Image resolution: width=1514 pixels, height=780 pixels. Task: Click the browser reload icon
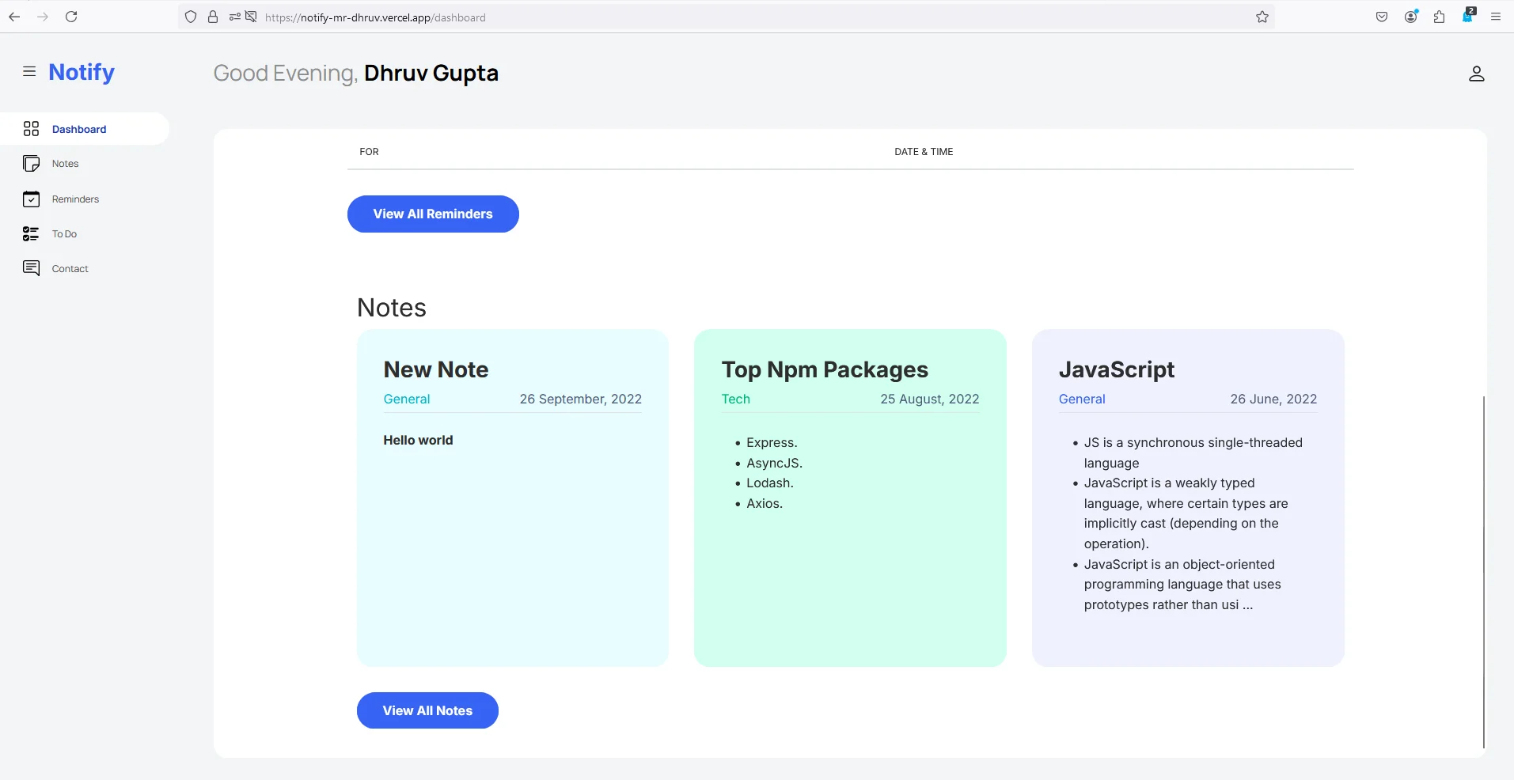pos(71,17)
